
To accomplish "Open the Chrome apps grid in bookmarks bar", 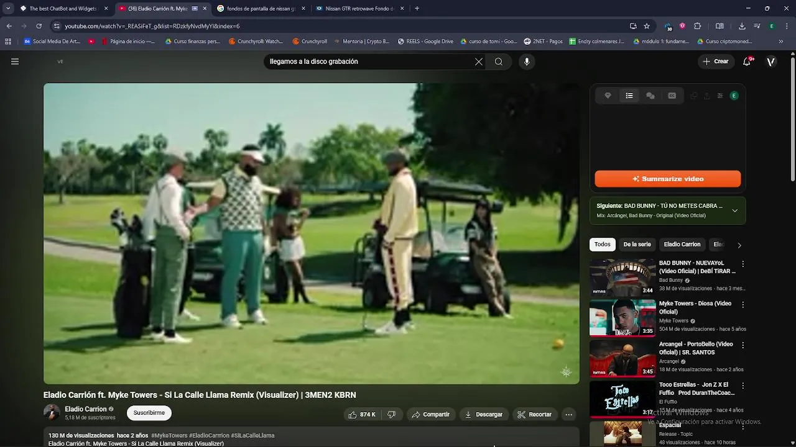I will 8,42.
